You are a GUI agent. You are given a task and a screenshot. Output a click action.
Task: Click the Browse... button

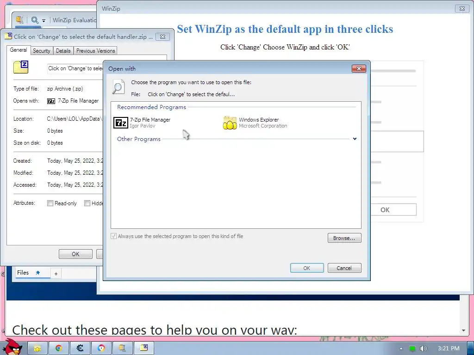tap(344, 238)
